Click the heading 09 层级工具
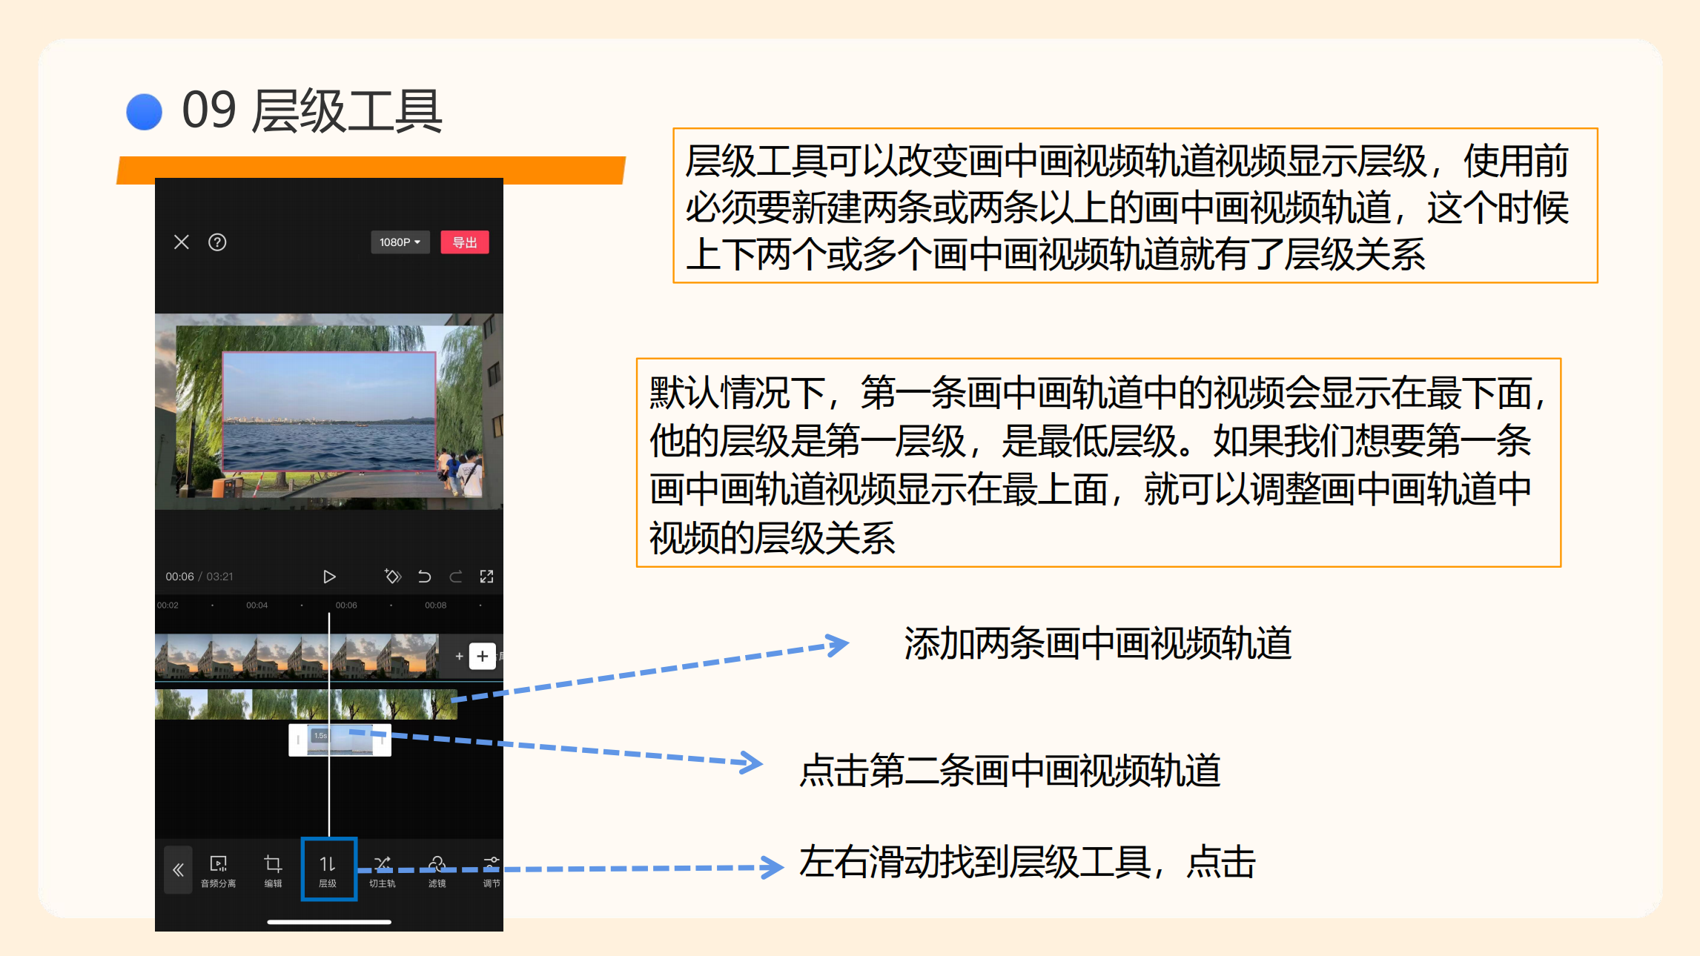Image resolution: width=1700 pixels, height=956 pixels. tap(312, 111)
